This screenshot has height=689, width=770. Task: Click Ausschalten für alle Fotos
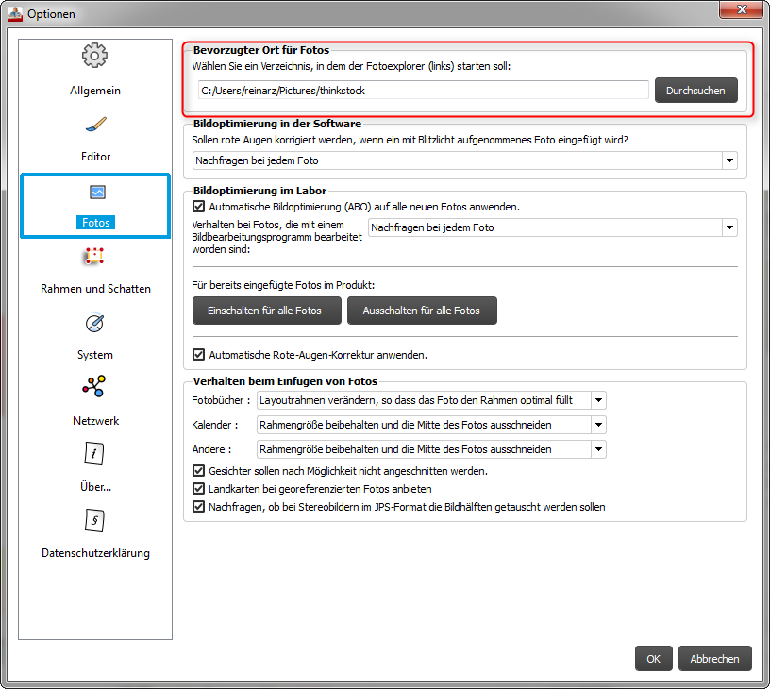coord(422,311)
